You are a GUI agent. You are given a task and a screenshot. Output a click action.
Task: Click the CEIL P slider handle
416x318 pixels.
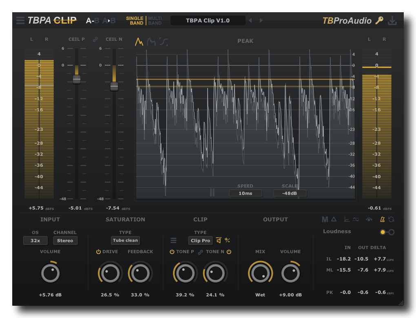coord(77,79)
